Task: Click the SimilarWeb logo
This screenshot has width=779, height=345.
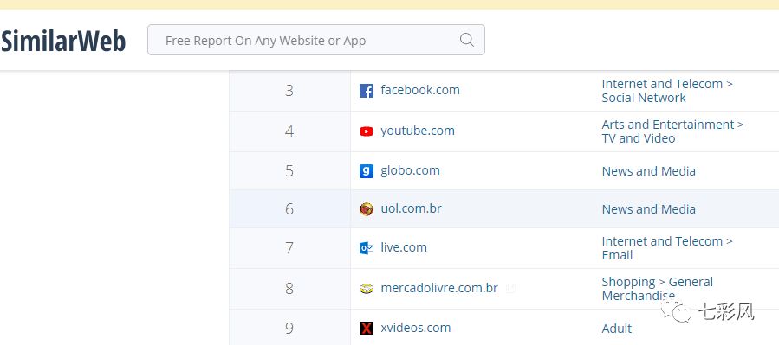Action: click(63, 41)
